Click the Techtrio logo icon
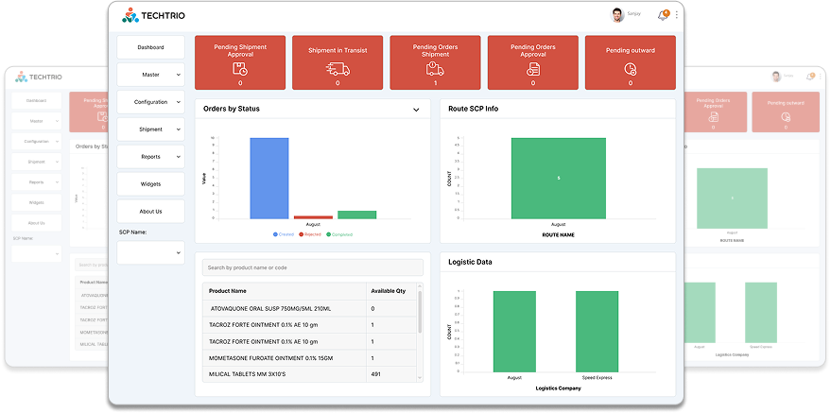 pos(130,15)
